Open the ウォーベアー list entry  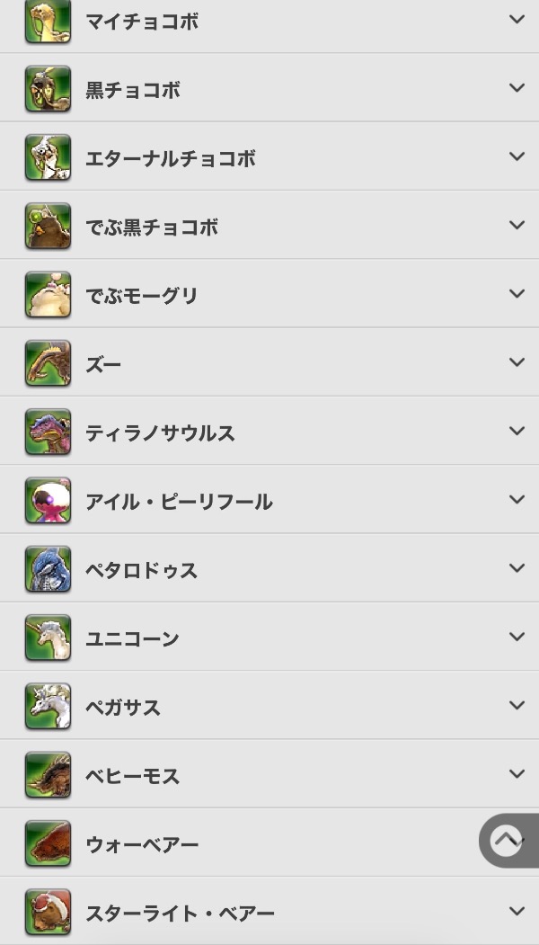click(142, 844)
